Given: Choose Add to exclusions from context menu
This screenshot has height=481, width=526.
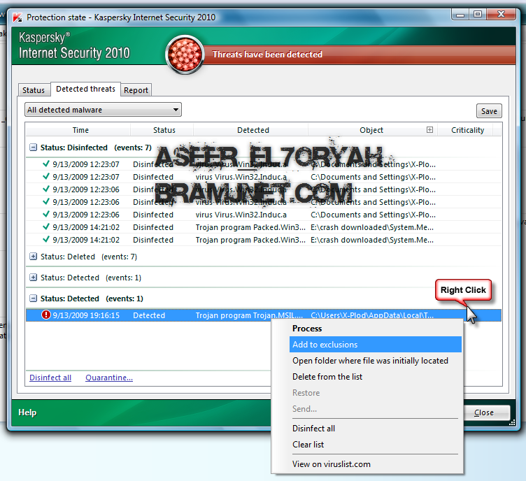Looking at the screenshot, I should point(376,345).
